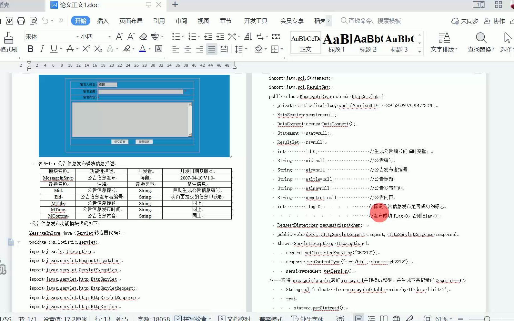The width and height of the screenshot is (514, 321).
Task: Expand the numbered list options arrow
Action: point(199,37)
